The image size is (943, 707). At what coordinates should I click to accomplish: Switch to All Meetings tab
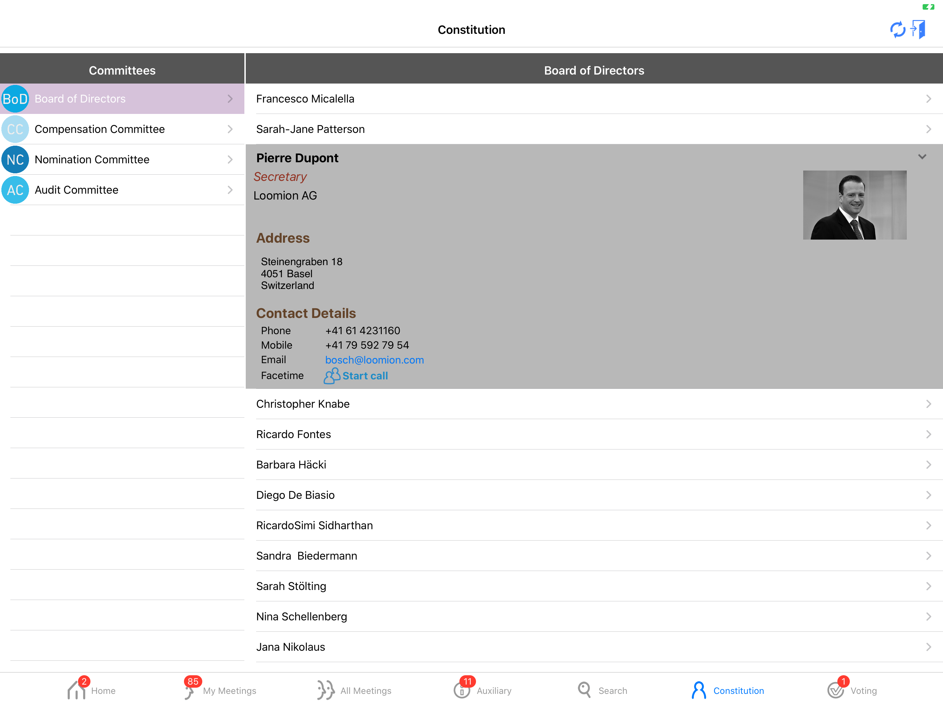354,690
